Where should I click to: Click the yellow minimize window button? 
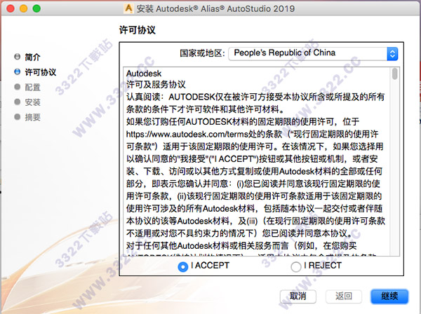point(24,8)
